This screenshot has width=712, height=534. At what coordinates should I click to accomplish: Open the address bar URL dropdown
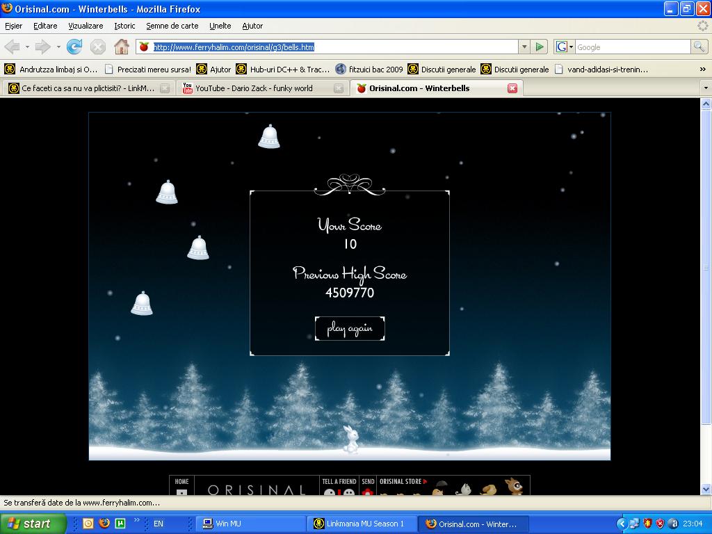[524, 47]
